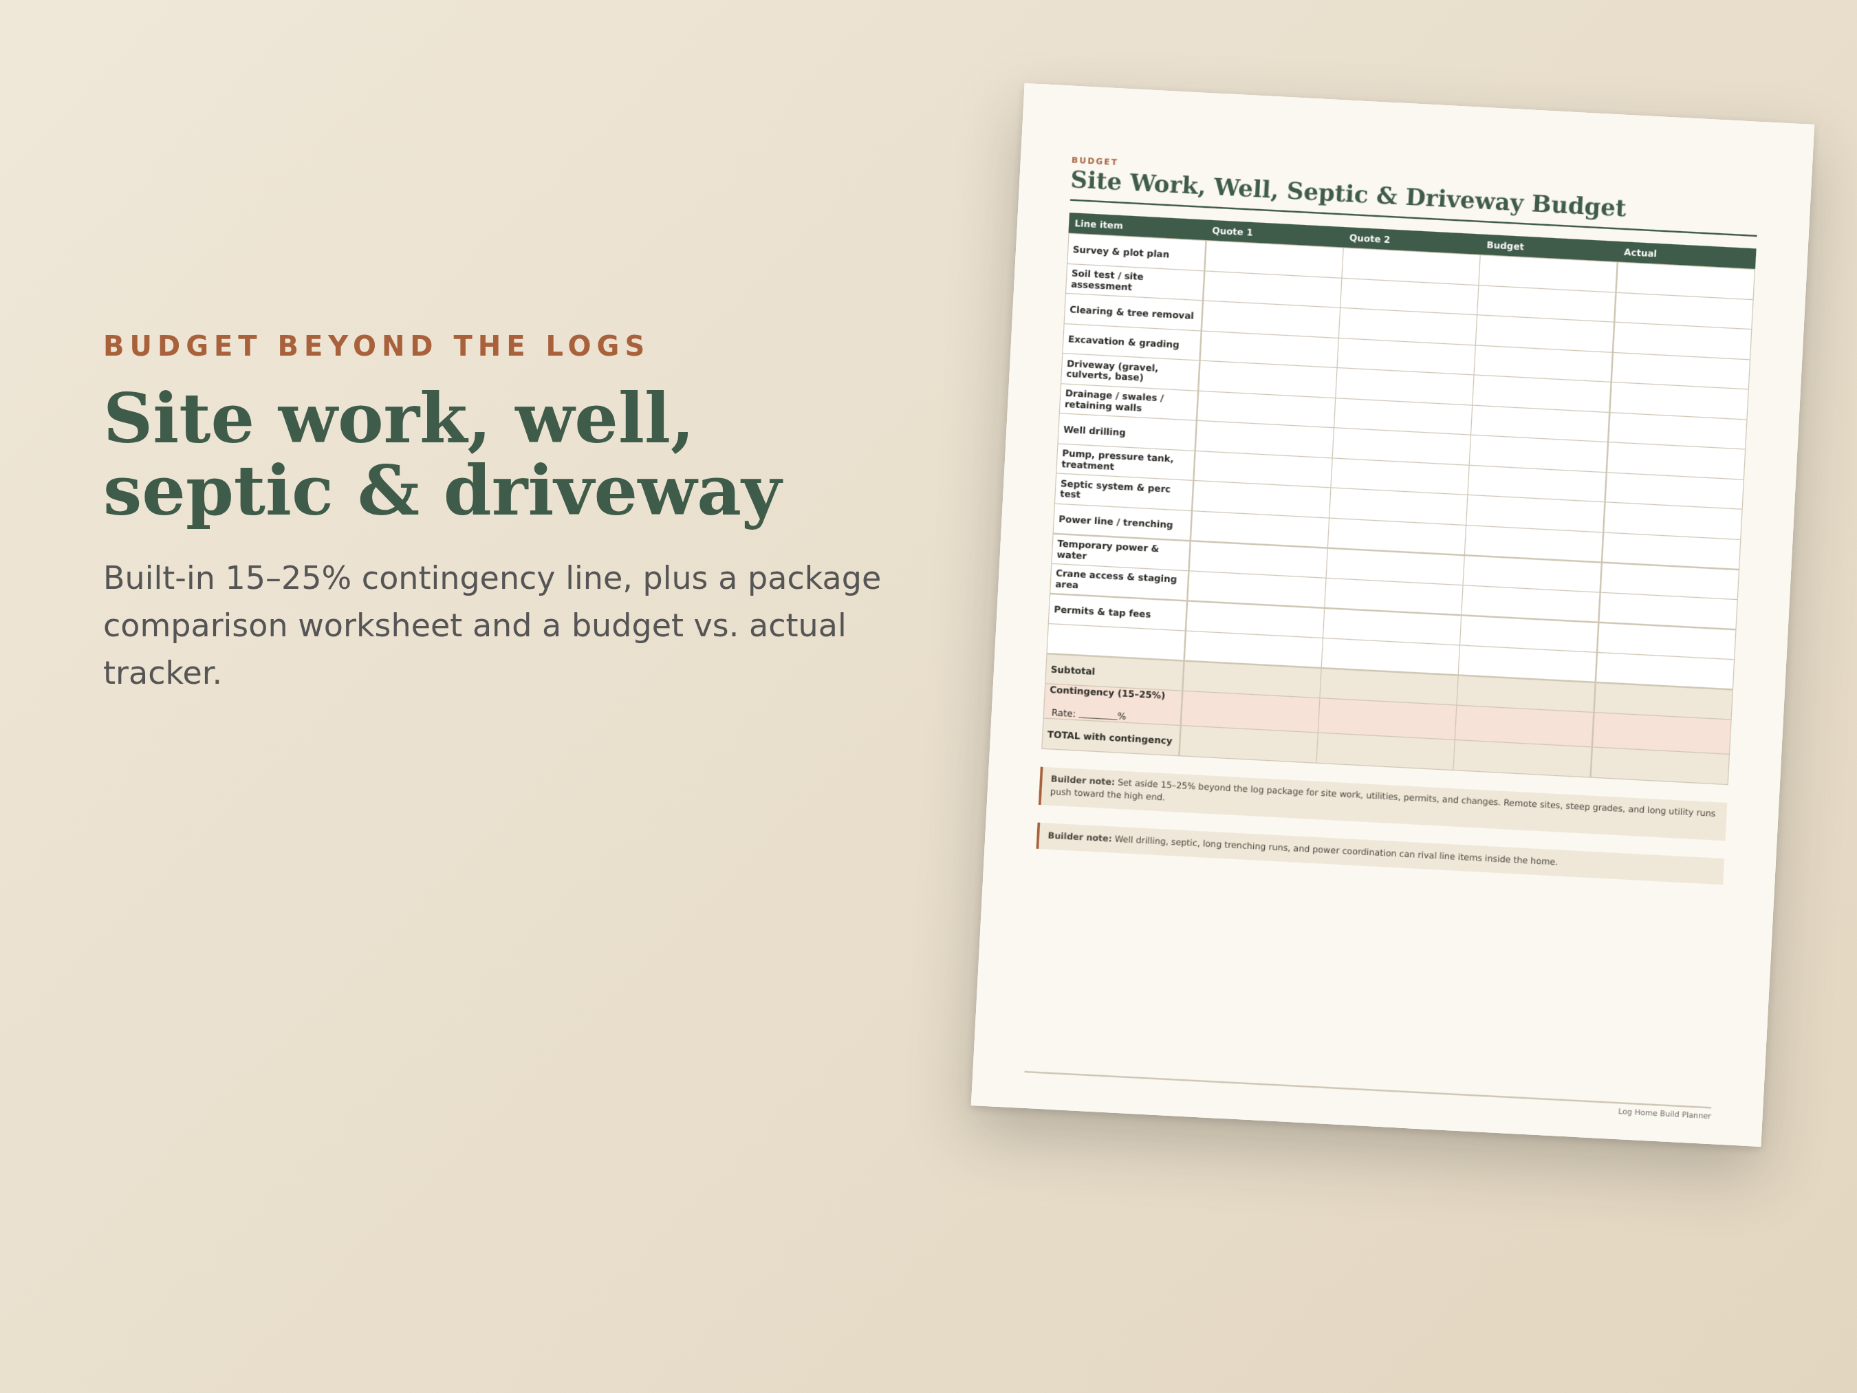Click the small 'BUDGET' label above the worksheet title
The height and width of the screenshot is (1393, 1857).
click(x=1095, y=161)
